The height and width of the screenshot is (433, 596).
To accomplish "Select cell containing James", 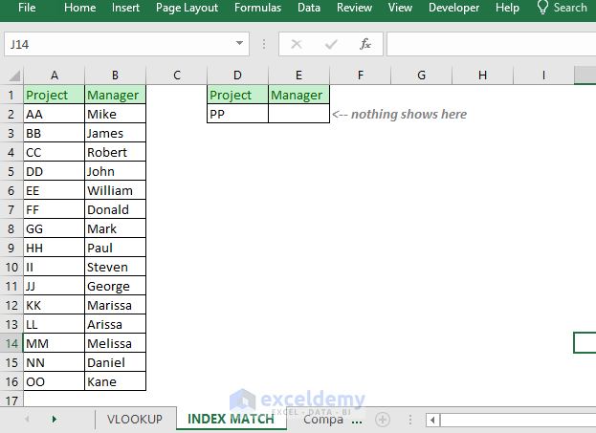I will pyautogui.click(x=115, y=133).
